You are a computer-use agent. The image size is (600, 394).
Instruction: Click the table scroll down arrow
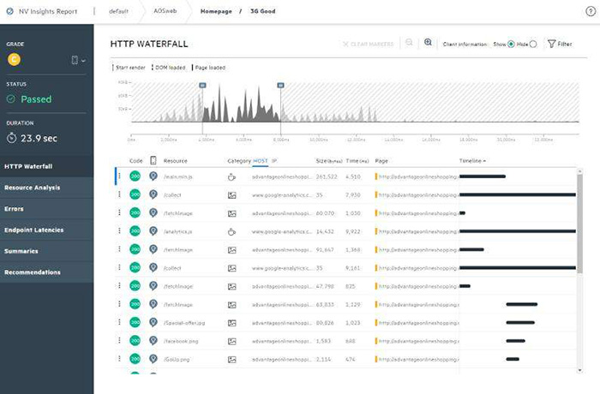pos(579,370)
